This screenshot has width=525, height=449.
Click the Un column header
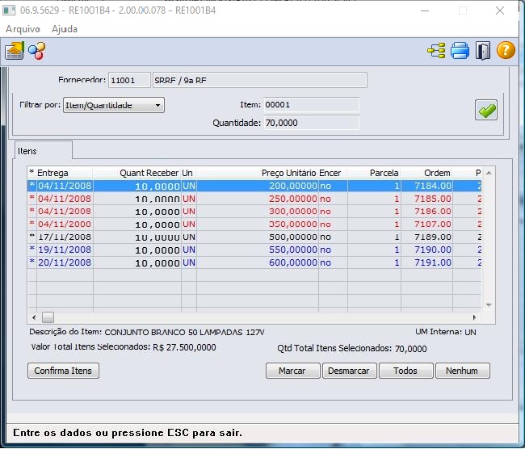pyautogui.click(x=189, y=173)
